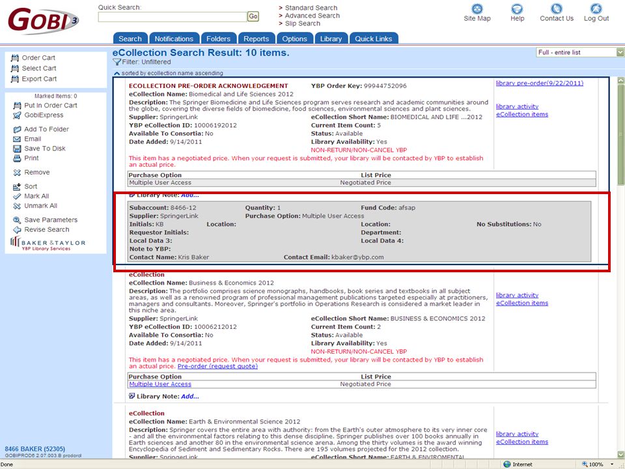The width and height of the screenshot is (625, 469).
Task: Click the Quick Search input field
Action: click(x=172, y=17)
